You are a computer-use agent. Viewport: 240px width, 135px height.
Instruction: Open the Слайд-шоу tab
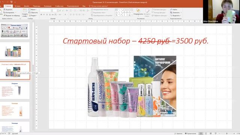(59, 6)
